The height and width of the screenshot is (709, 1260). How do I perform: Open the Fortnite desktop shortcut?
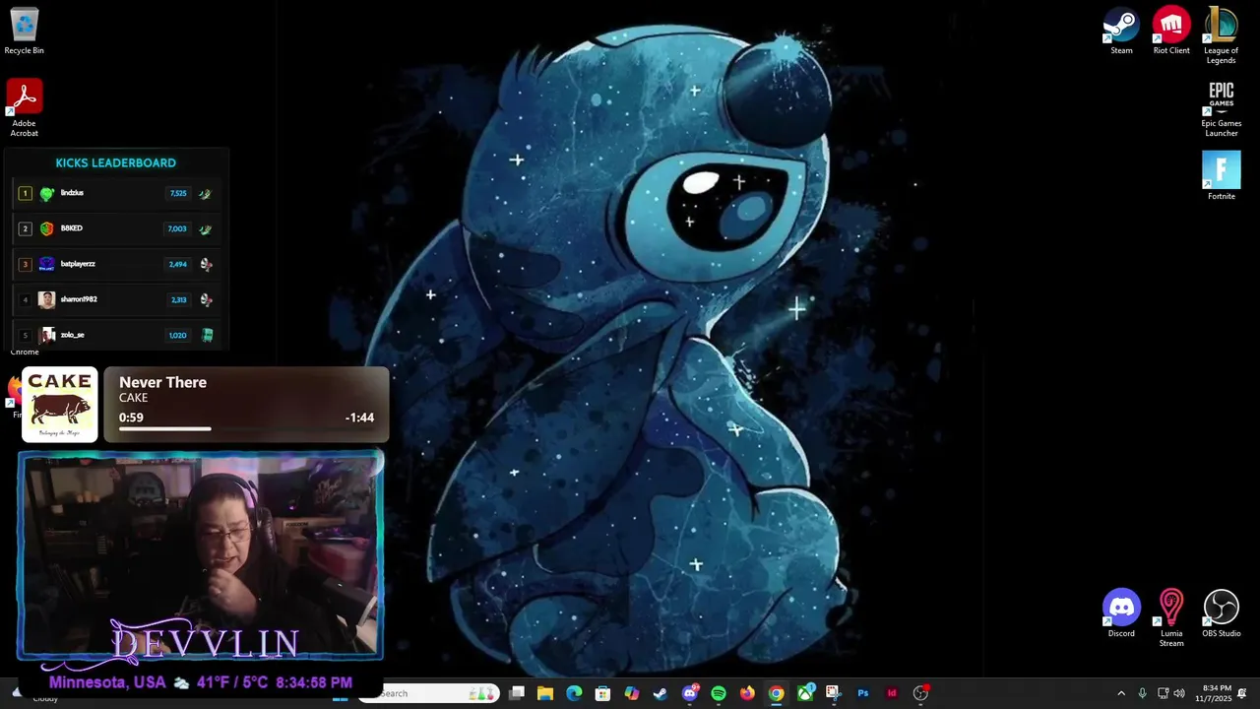pyautogui.click(x=1222, y=175)
